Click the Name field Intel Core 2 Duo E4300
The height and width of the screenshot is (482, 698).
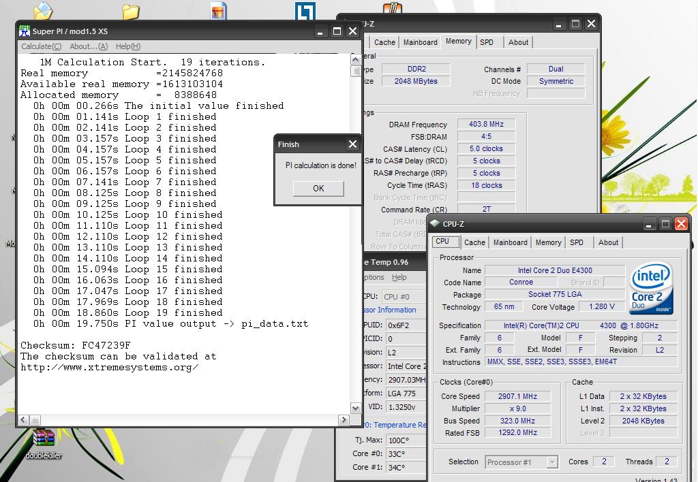555,270
